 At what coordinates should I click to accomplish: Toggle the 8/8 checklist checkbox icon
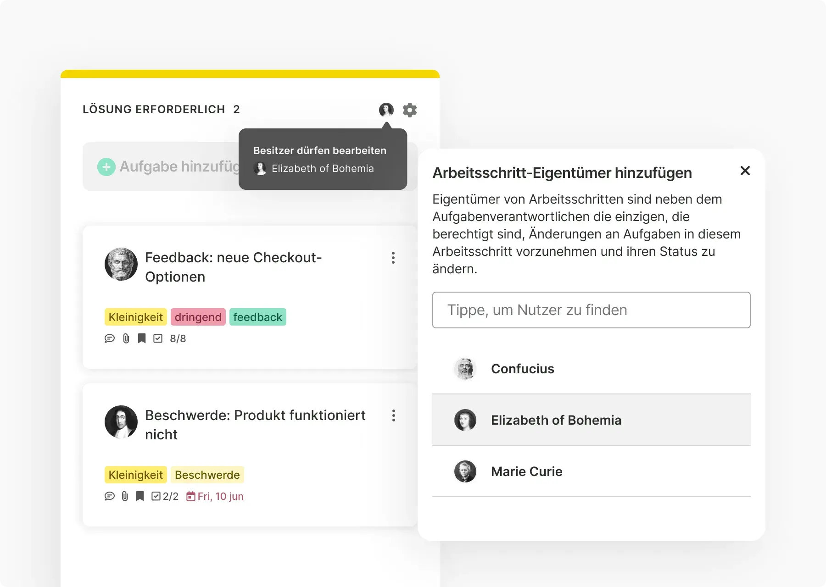[158, 338]
